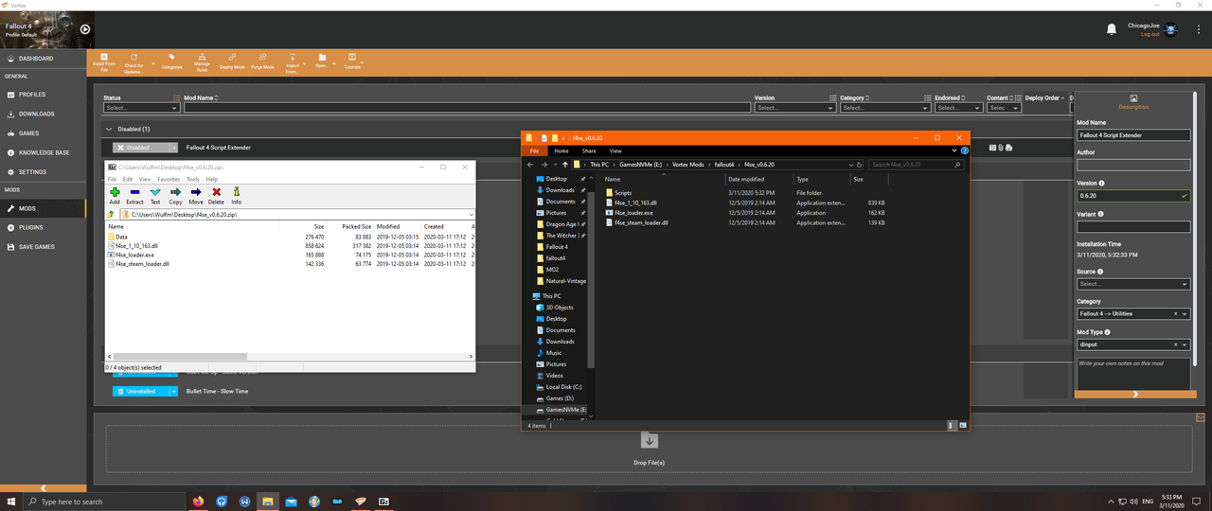The image size is (1212, 511).
Task: Expand the 7-Zip address path dropdown
Action: tap(470, 215)
